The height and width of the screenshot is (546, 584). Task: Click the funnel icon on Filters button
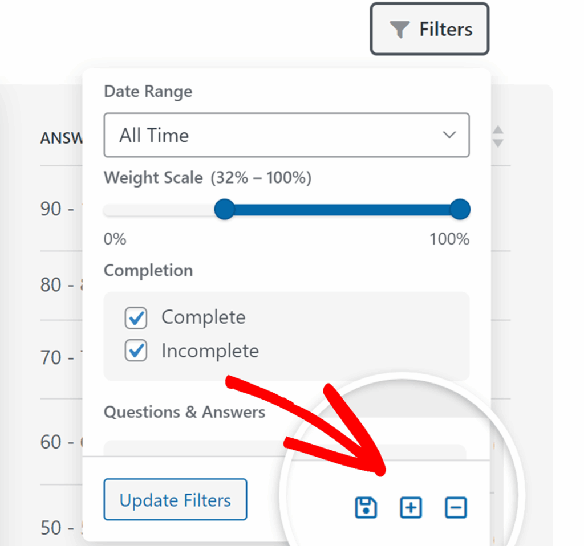tap(400, 30)
